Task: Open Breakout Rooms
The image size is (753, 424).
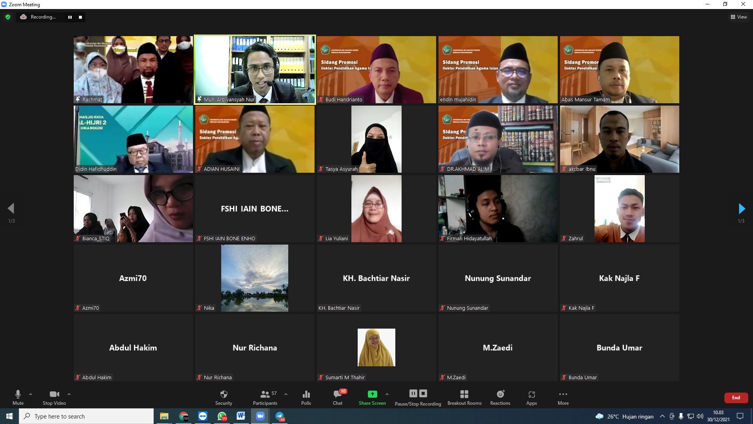Action: click(464, 394)
